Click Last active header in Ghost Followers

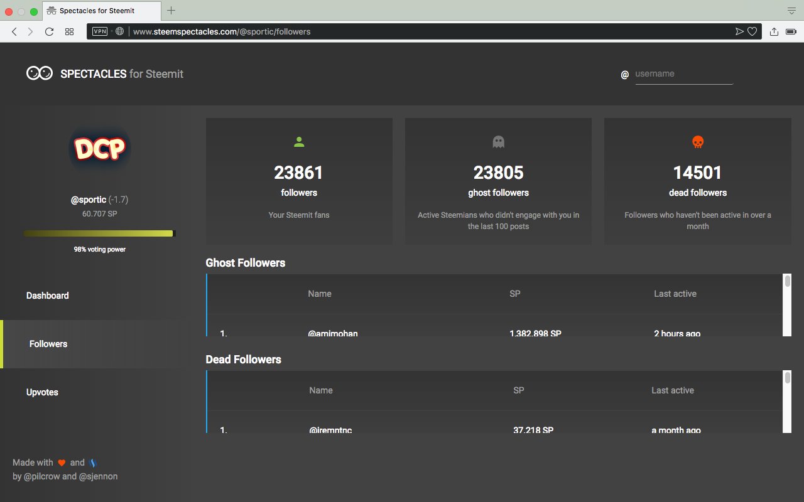point(675,294)
